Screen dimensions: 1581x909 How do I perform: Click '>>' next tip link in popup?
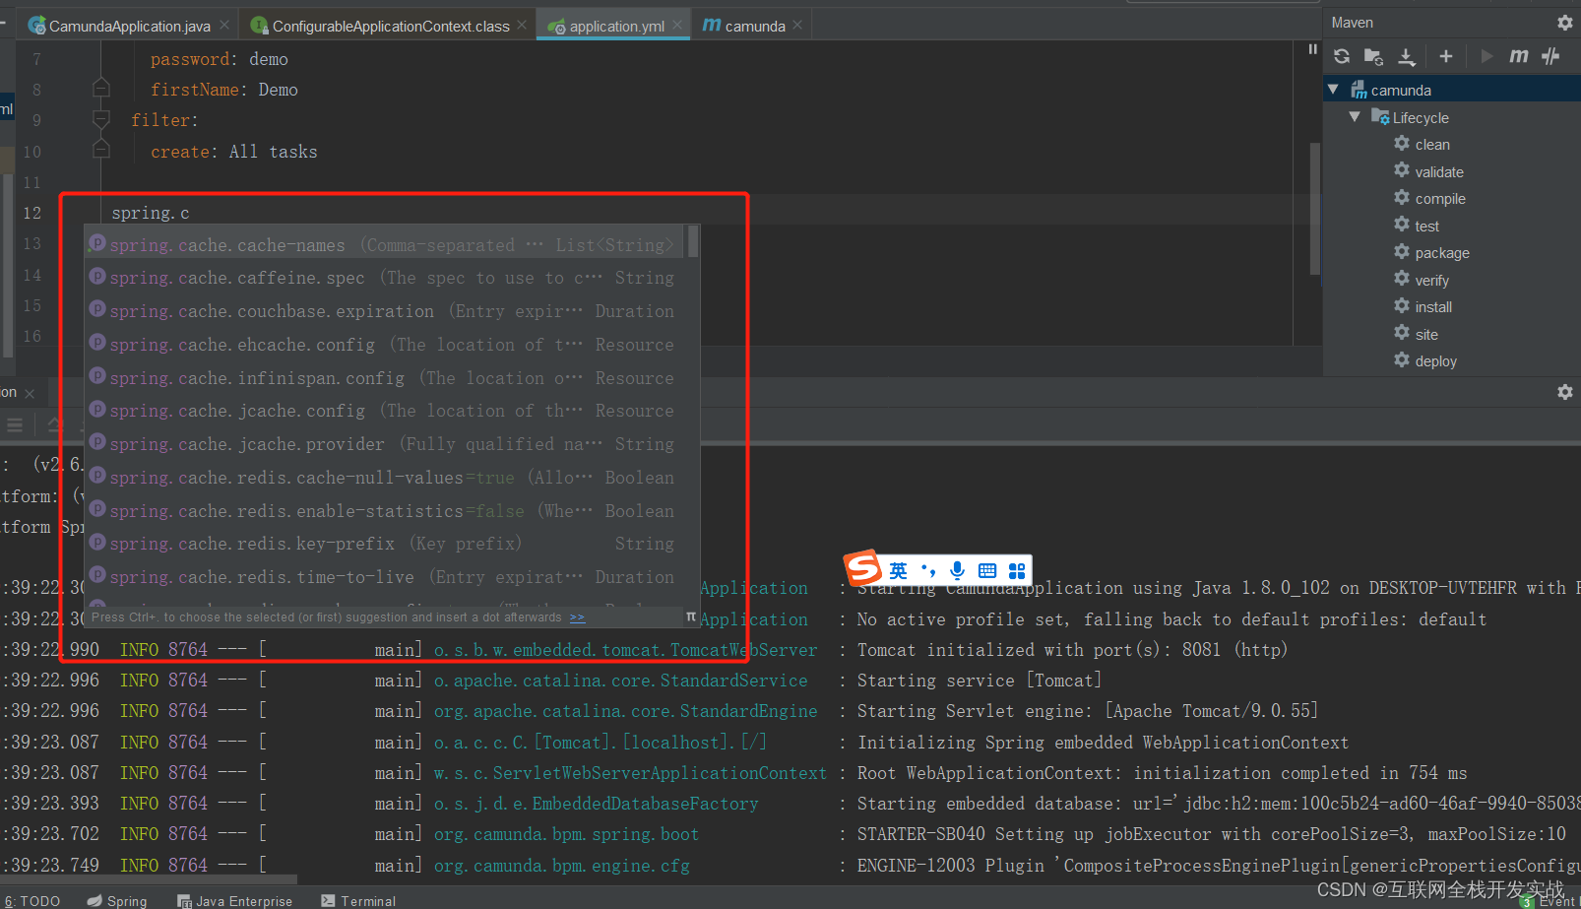coord(577,617)
